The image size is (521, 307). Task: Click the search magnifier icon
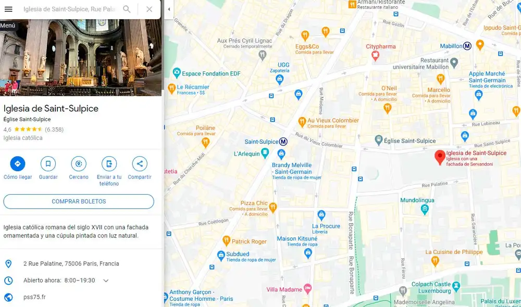click(126, 9)
